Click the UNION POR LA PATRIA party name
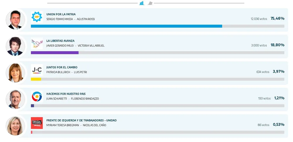This screenshot has height=142, width=293. click(61, 14)
